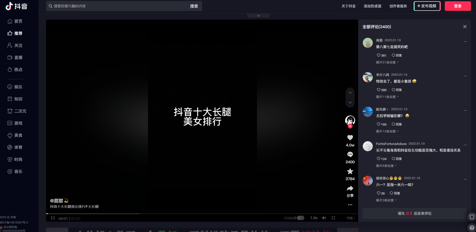Expand 3 replies under the 六一 comment
This screenshot has width=476, height=232.
386,200
